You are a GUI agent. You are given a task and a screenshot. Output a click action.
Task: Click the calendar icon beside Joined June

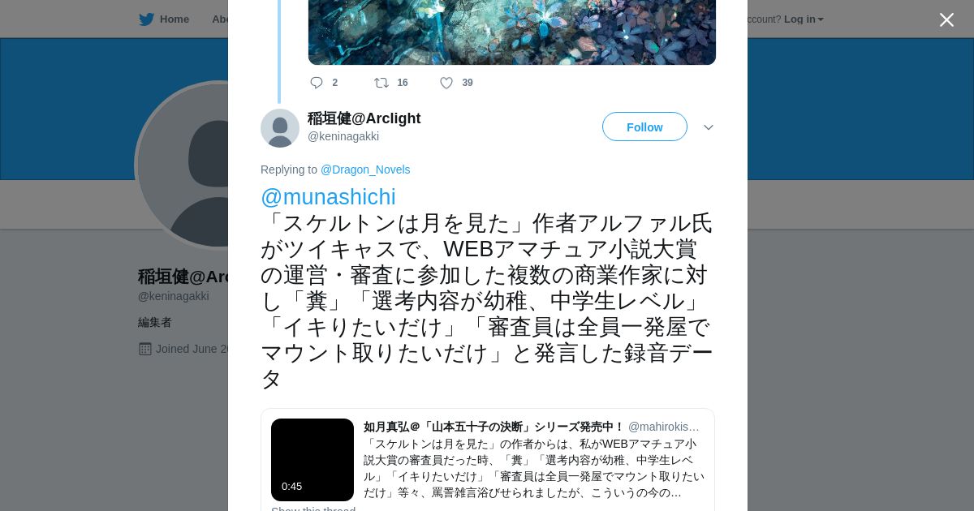145,349
